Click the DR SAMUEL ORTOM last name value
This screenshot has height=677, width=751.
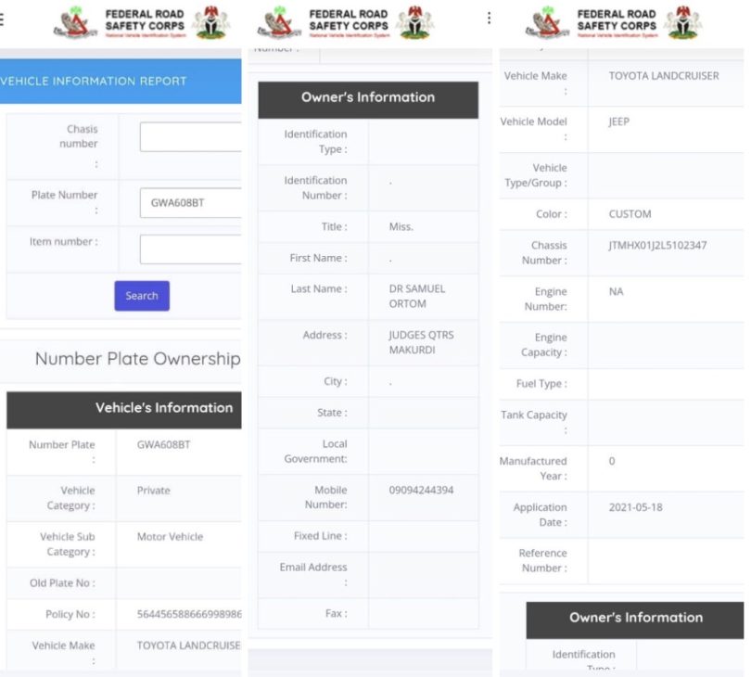point(416,296)
